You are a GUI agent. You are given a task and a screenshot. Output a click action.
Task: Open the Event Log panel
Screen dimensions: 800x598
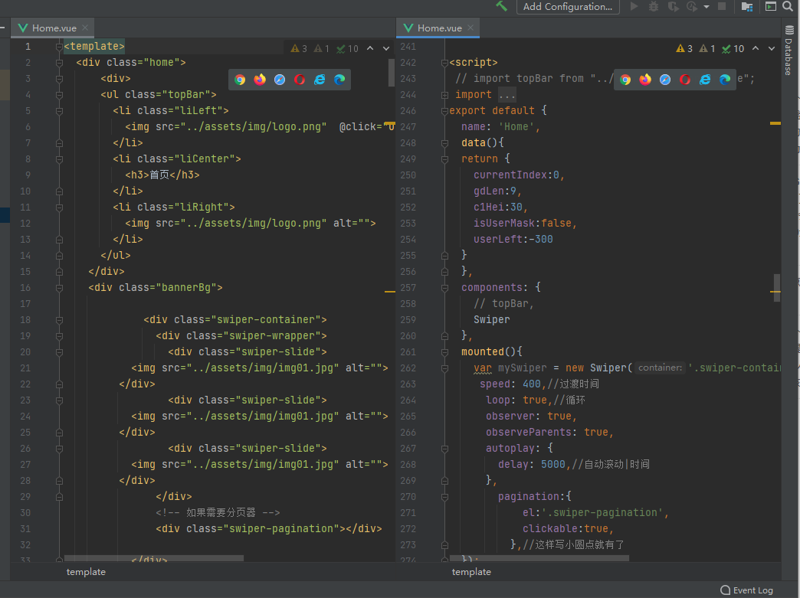tap(747, 590)
